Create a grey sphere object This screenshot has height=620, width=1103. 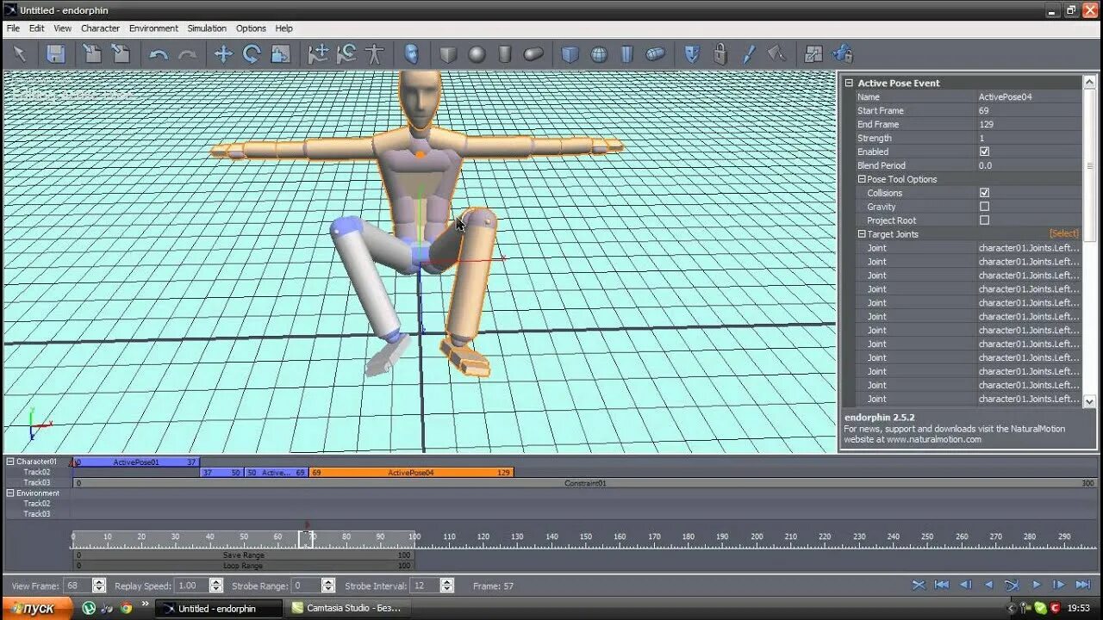coord(477,54)
